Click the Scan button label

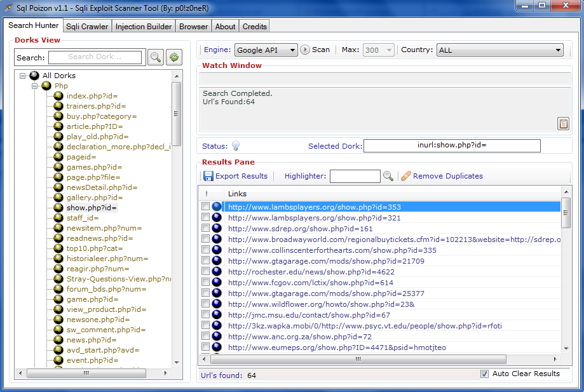pyautogui.click(x=321, y=50)
